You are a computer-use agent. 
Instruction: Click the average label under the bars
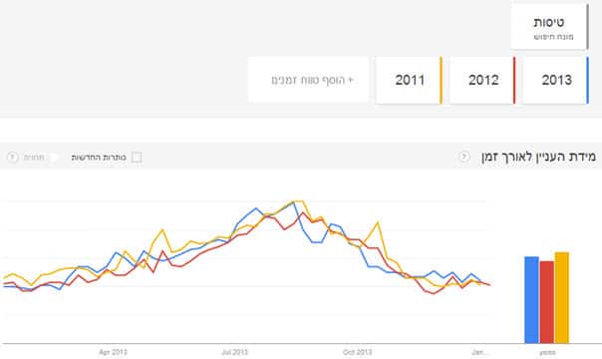click(x=547, y=352)
